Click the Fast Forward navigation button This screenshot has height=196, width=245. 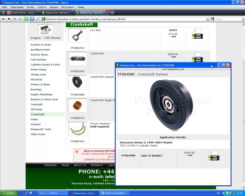[20, 19]
